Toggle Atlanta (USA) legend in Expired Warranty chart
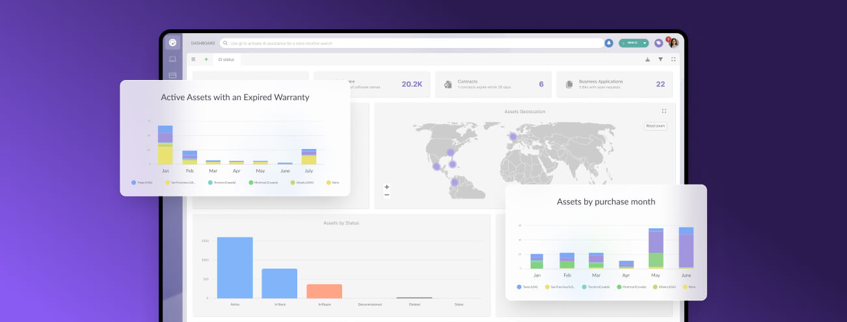Image resolution: width=847 pixels, height=322 pixels. [302, 183]
